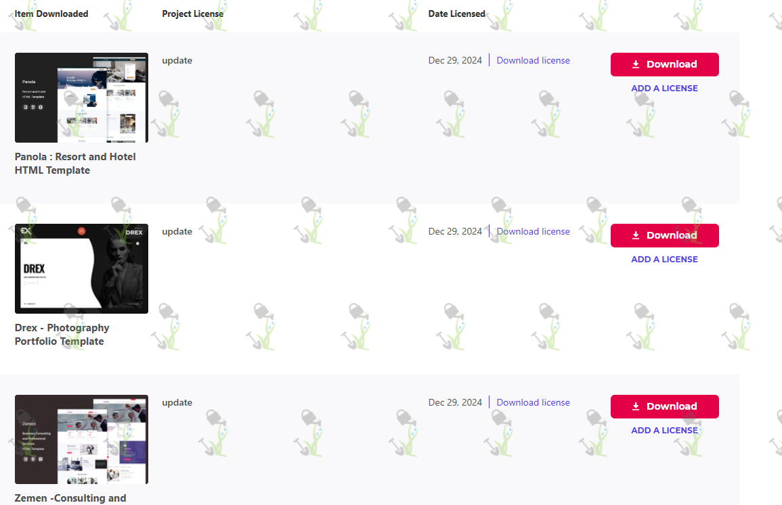Viewport: 782px width, 505px height.
Task: Open Download license link for Zemen
Action: (x=533, y=402)
